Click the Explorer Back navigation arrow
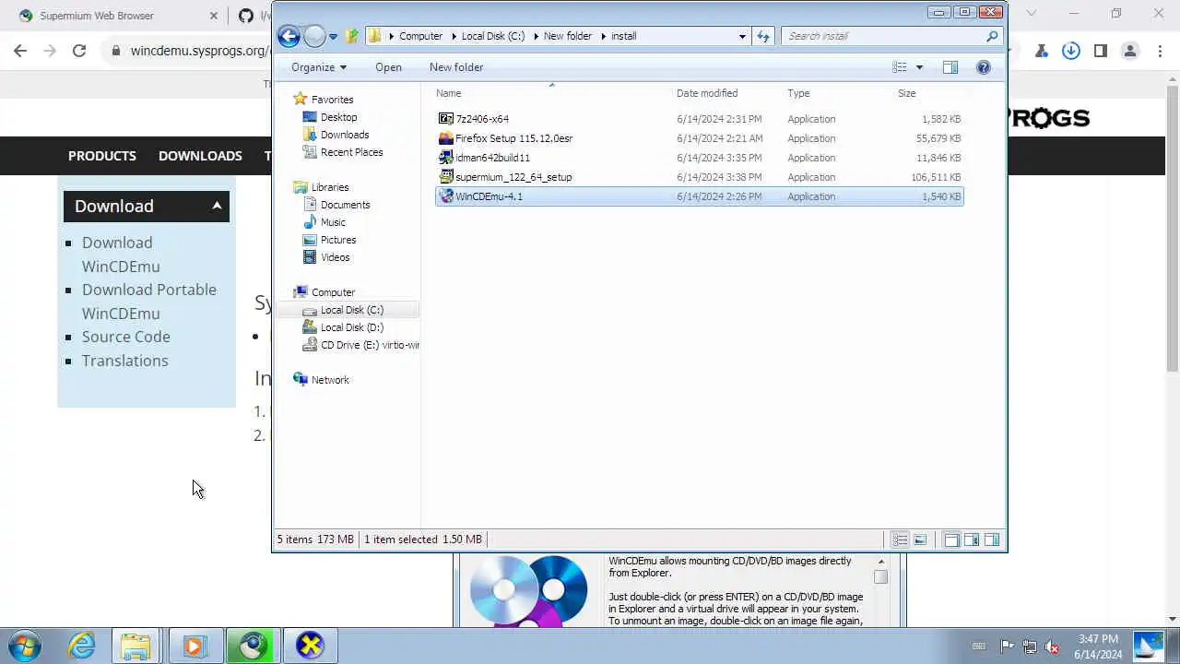This screenshot has width=1180, height=664. point(289,36)
